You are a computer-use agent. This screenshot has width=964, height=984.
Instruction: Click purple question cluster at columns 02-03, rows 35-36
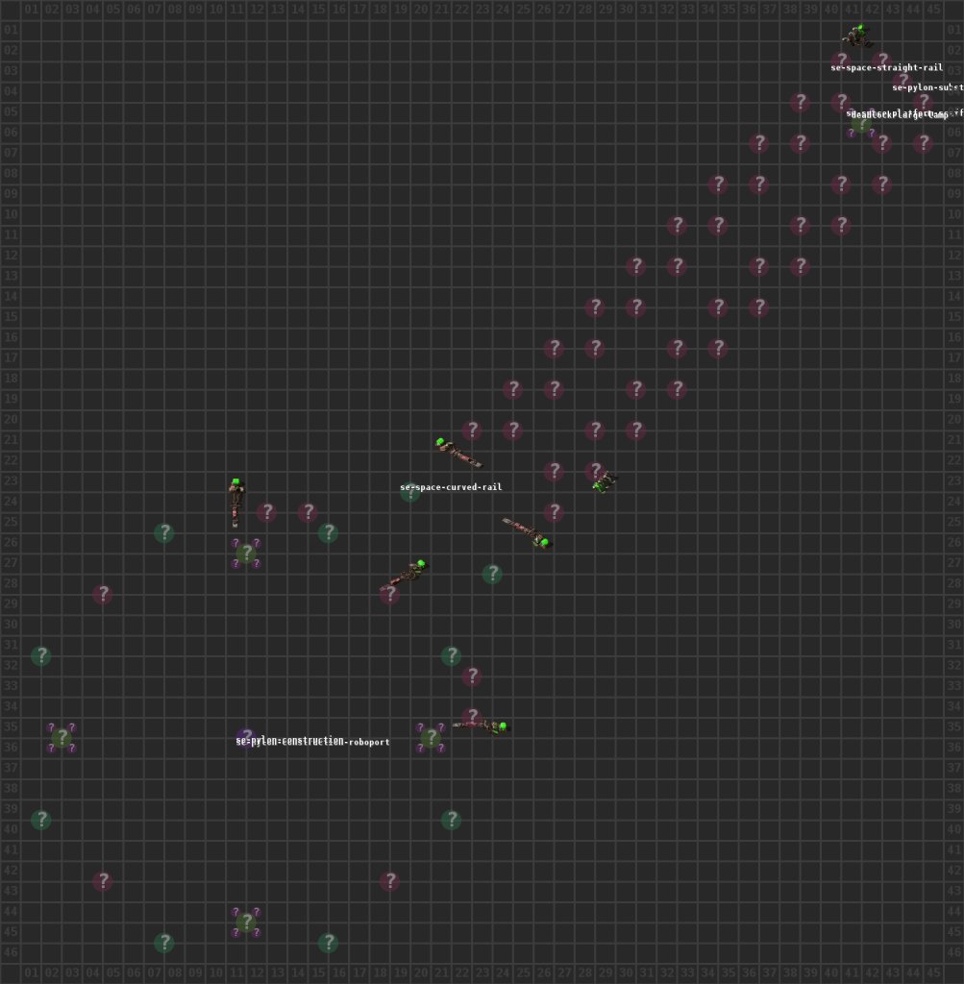(62, 737)
